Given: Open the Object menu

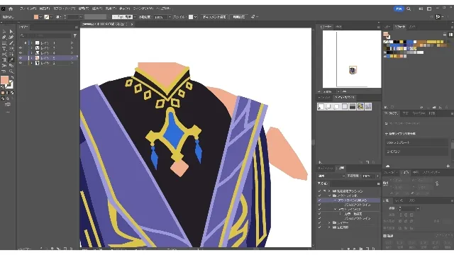Looking at the screenshot, I should (64, 8).
